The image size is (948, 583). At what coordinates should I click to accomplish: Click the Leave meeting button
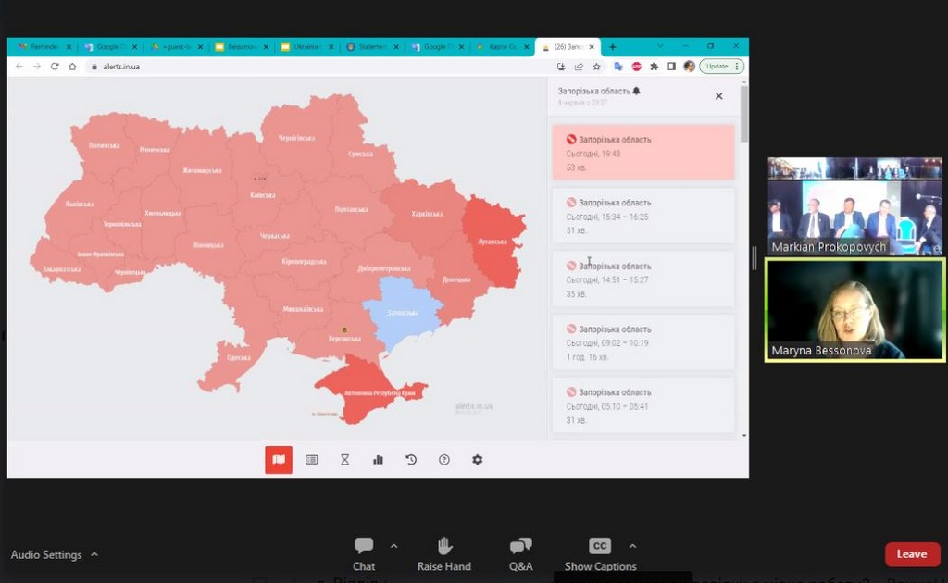(911, 554)
